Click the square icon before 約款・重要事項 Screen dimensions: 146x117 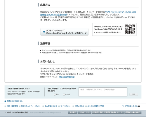[x=5, y=106]
